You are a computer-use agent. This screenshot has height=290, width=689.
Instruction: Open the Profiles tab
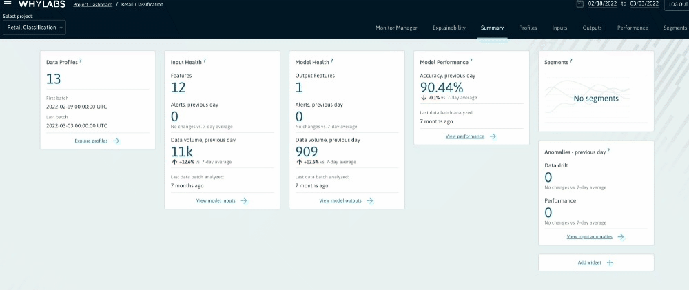[x=528, y=28]
